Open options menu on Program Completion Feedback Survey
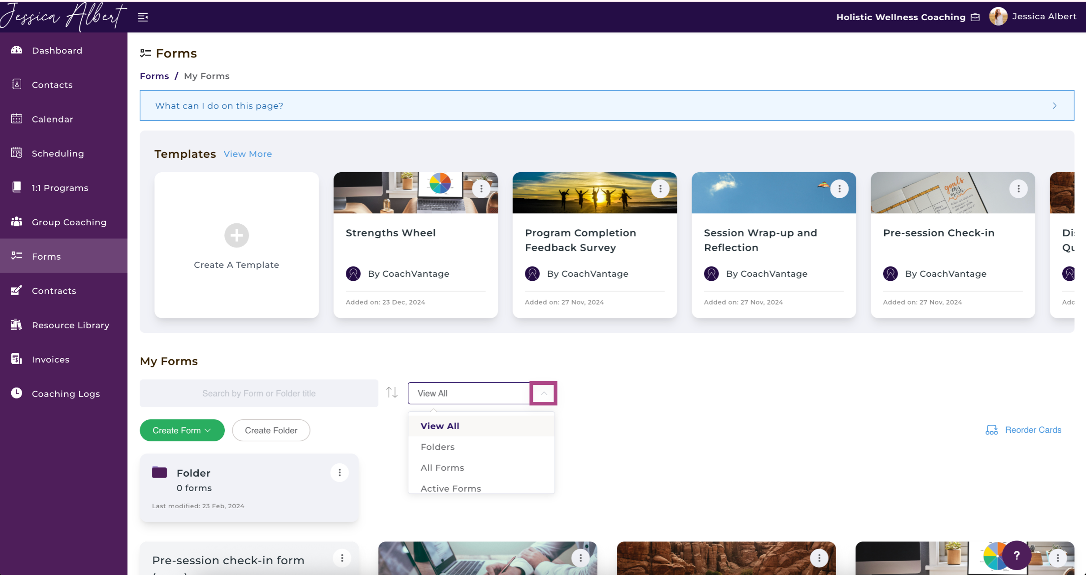 coord(660,189)
